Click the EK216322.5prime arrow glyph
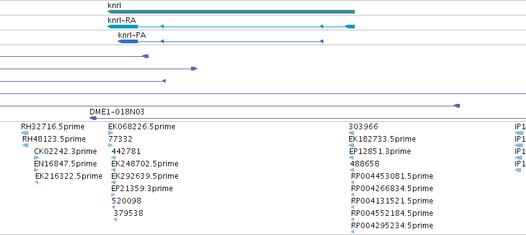 (x=37, y=182)
